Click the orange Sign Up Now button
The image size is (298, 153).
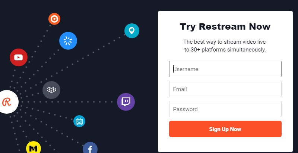point(225,129)
